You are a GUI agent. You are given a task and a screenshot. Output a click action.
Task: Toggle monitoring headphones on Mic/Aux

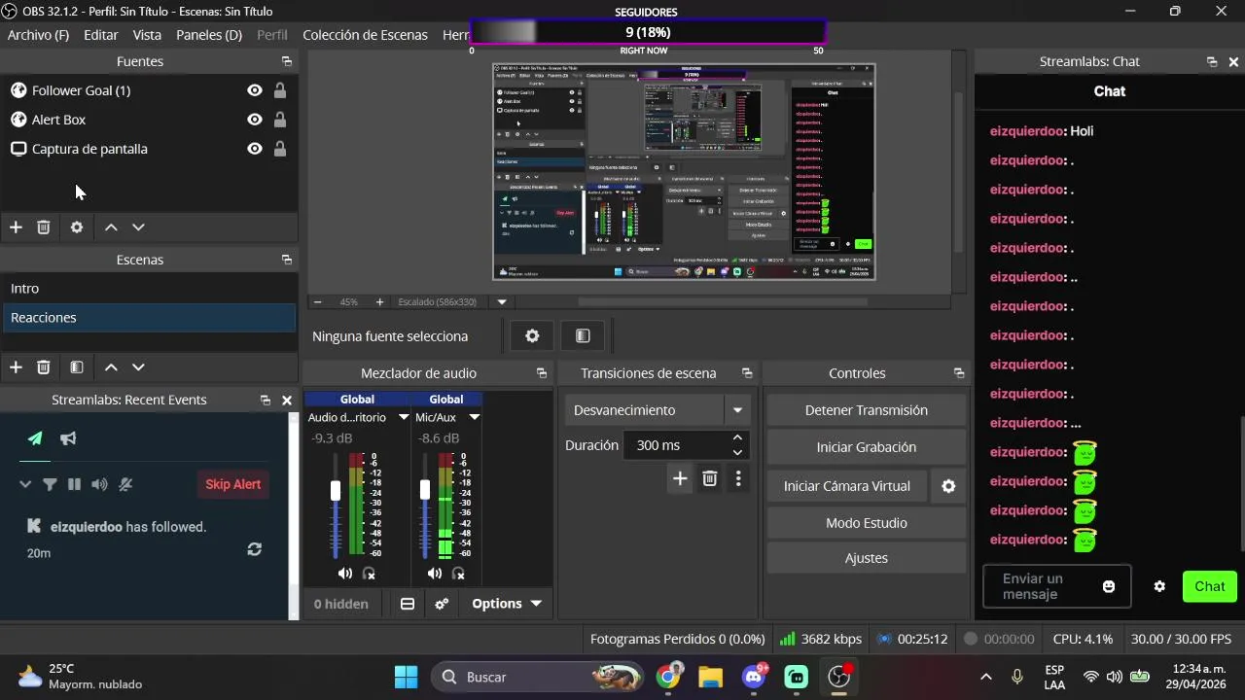coord(458,574)
